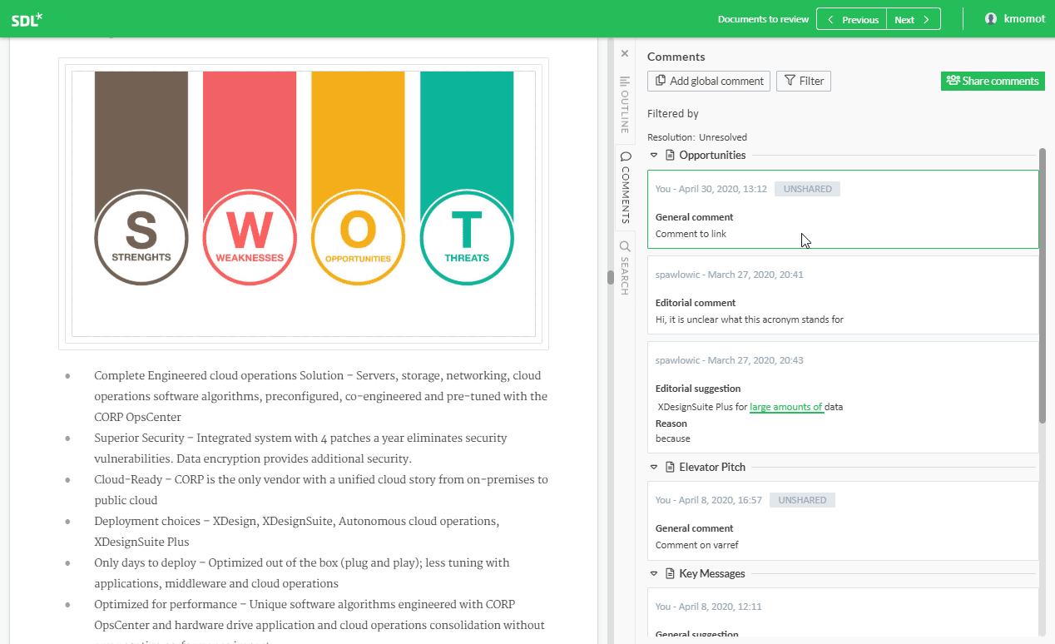Open the Elevator Pitch document icon
Image resolution: width=1055 pixels, height=644 pixels.
point(670,467)
